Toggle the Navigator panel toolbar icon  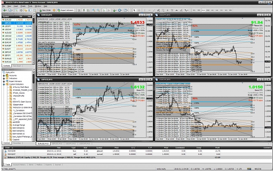[25, 10]
